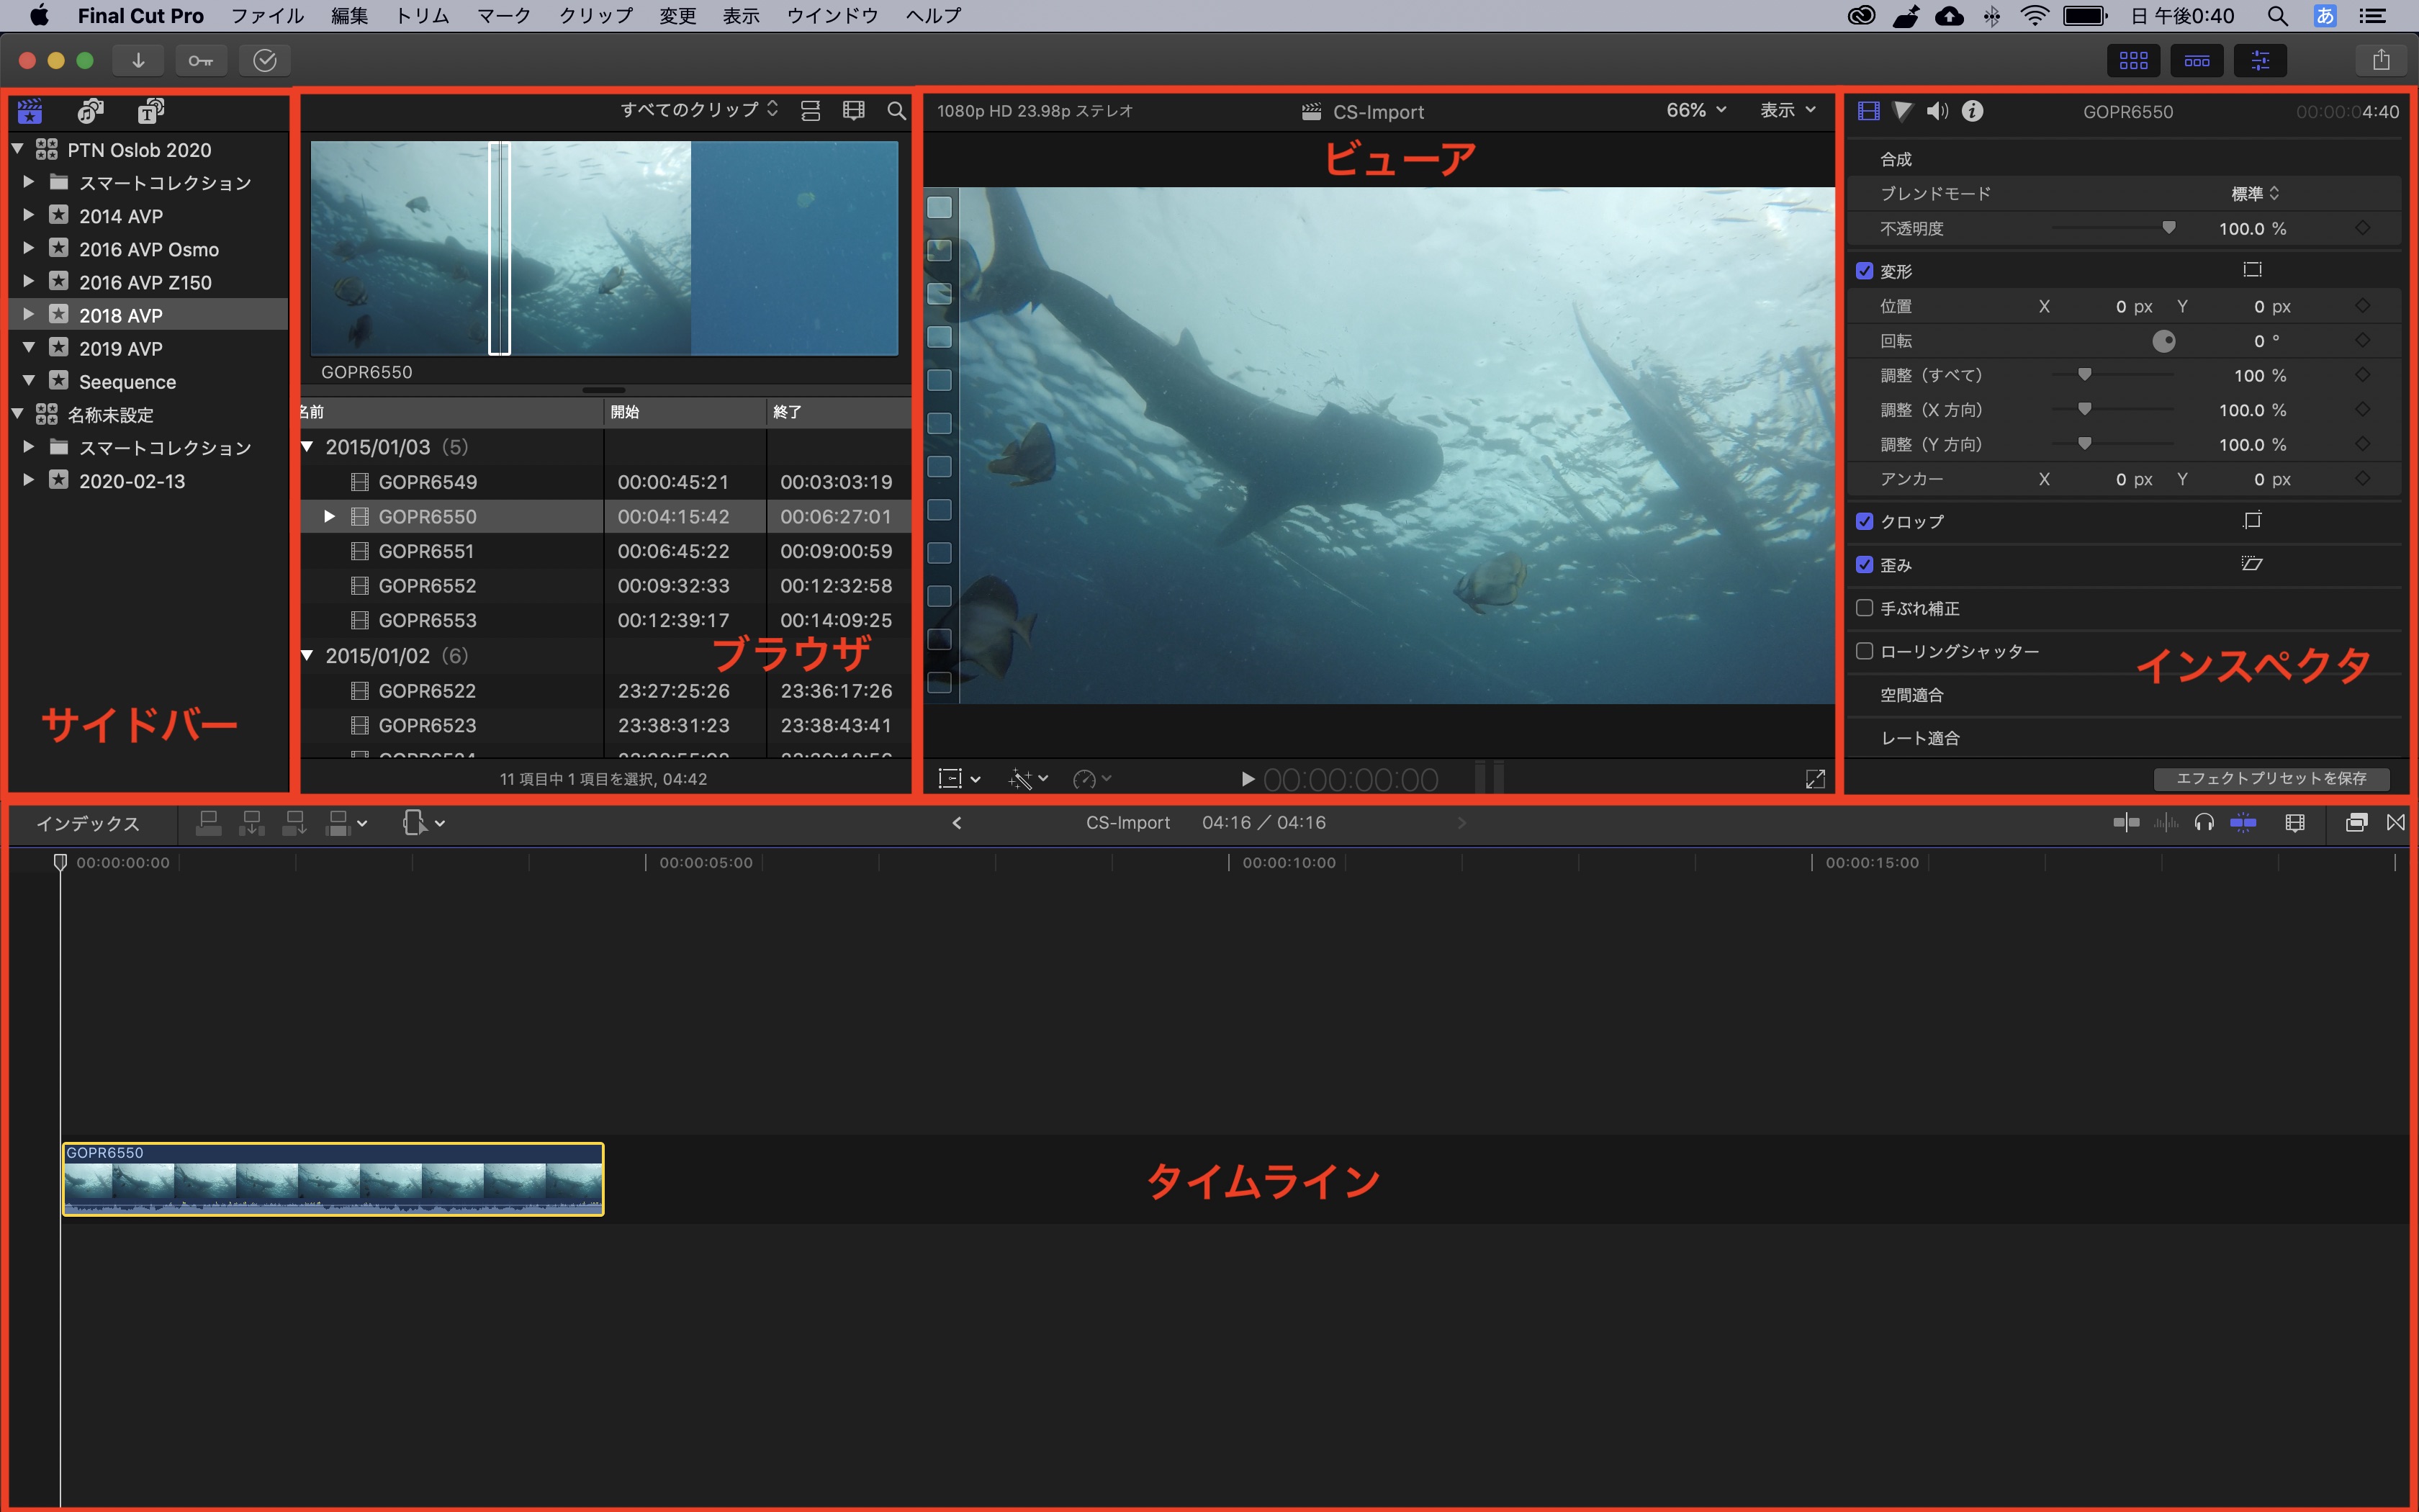Switch to the audio inspector speaker icon

point(1937,111)
